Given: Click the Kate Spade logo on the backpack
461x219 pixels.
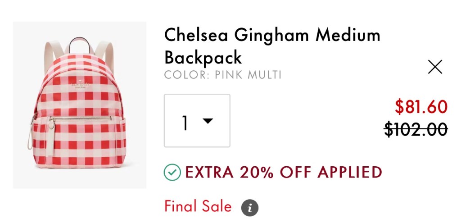Looking at the screenshot, I should tap(80, 86).
